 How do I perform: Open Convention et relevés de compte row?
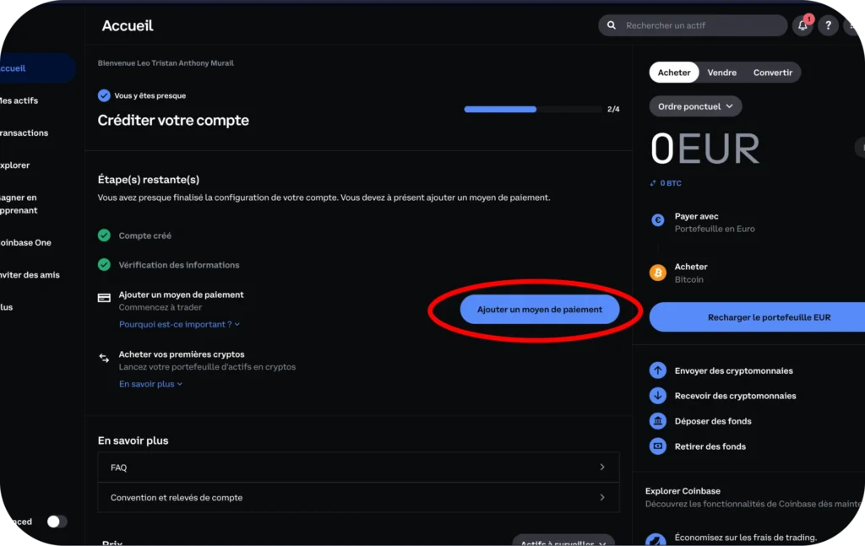(358, 498)
